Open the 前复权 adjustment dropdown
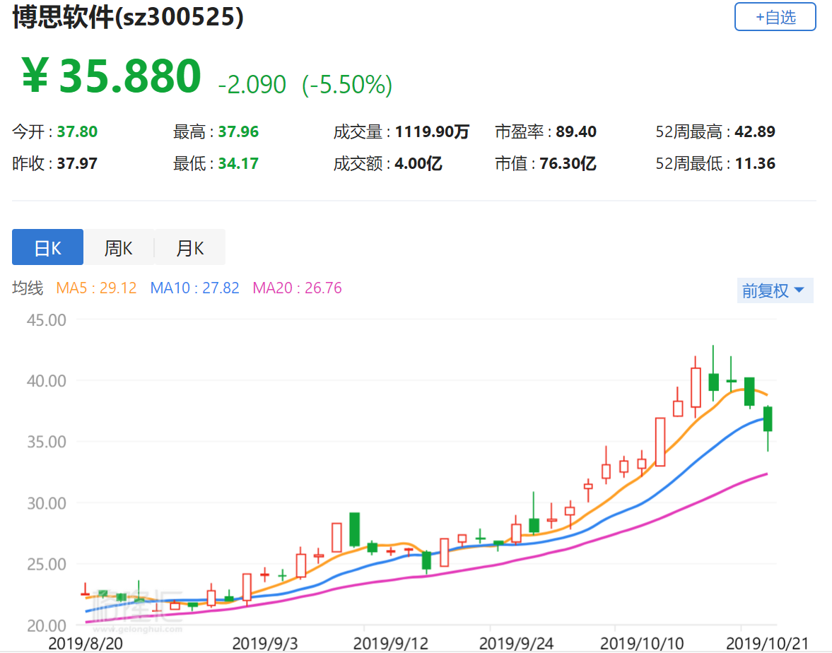This screenshot has width=832, height=653. tap(775, 290)
